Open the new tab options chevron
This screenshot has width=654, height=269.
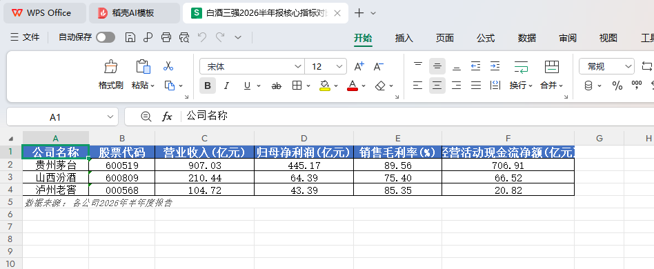coord(373,13)
